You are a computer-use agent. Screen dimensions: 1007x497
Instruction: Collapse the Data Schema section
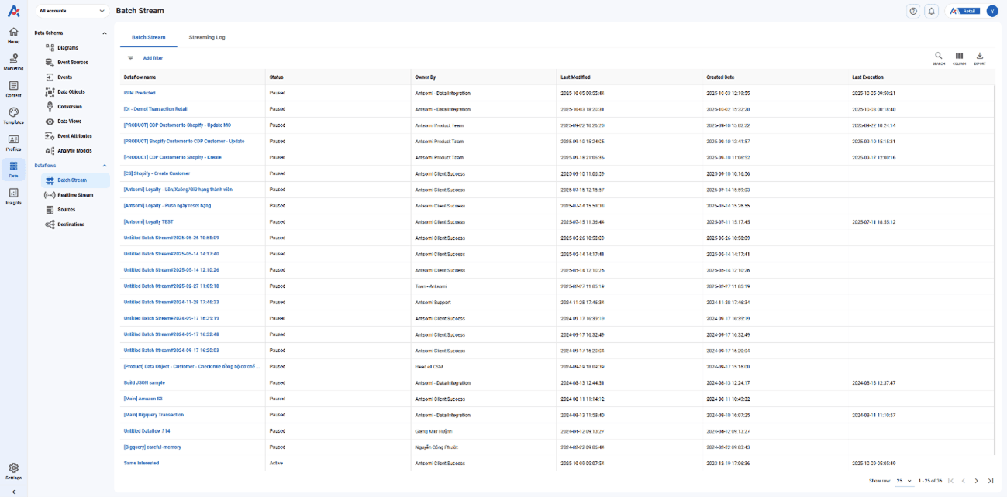coord(105,33)
